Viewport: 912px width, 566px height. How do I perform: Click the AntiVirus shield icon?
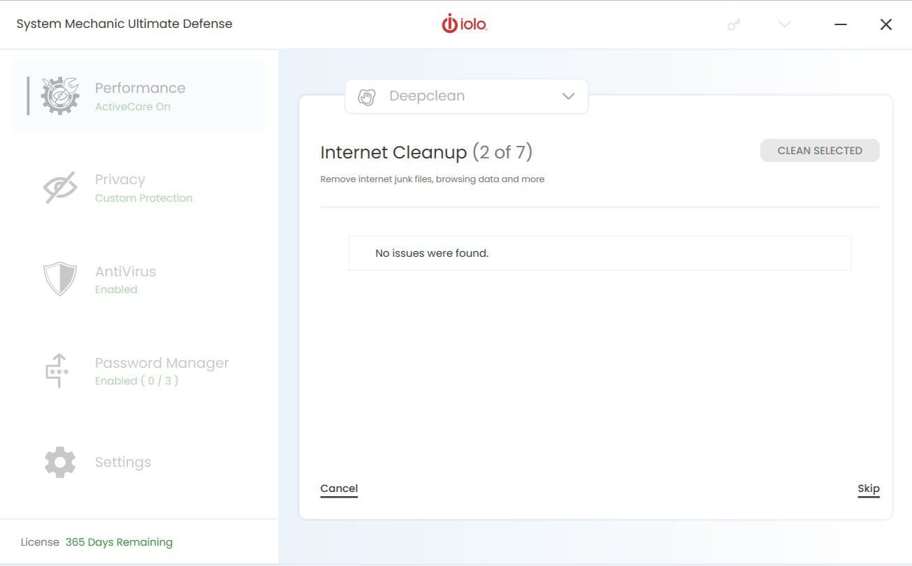60,279
